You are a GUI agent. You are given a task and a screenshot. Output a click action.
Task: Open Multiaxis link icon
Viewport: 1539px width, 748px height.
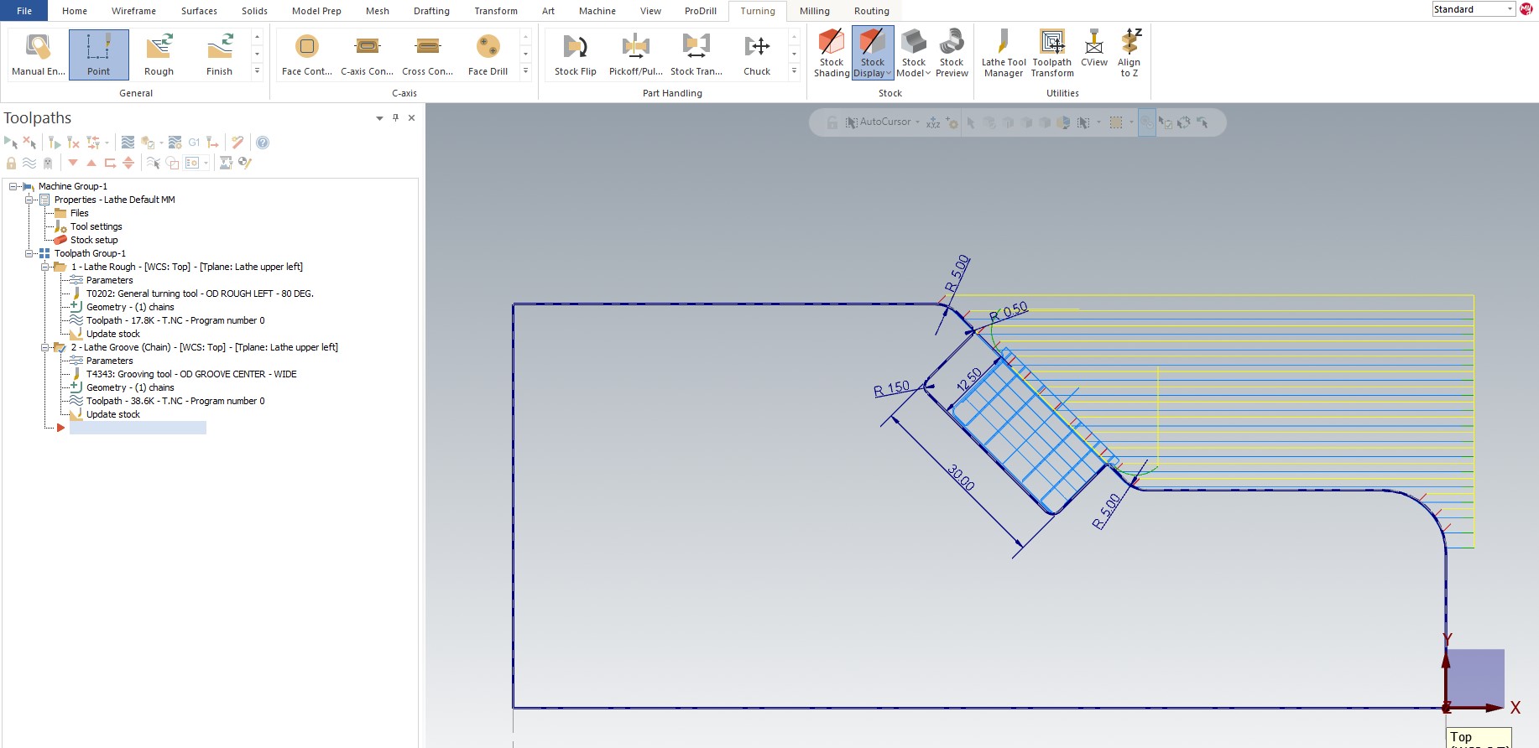tap(226, 163)
